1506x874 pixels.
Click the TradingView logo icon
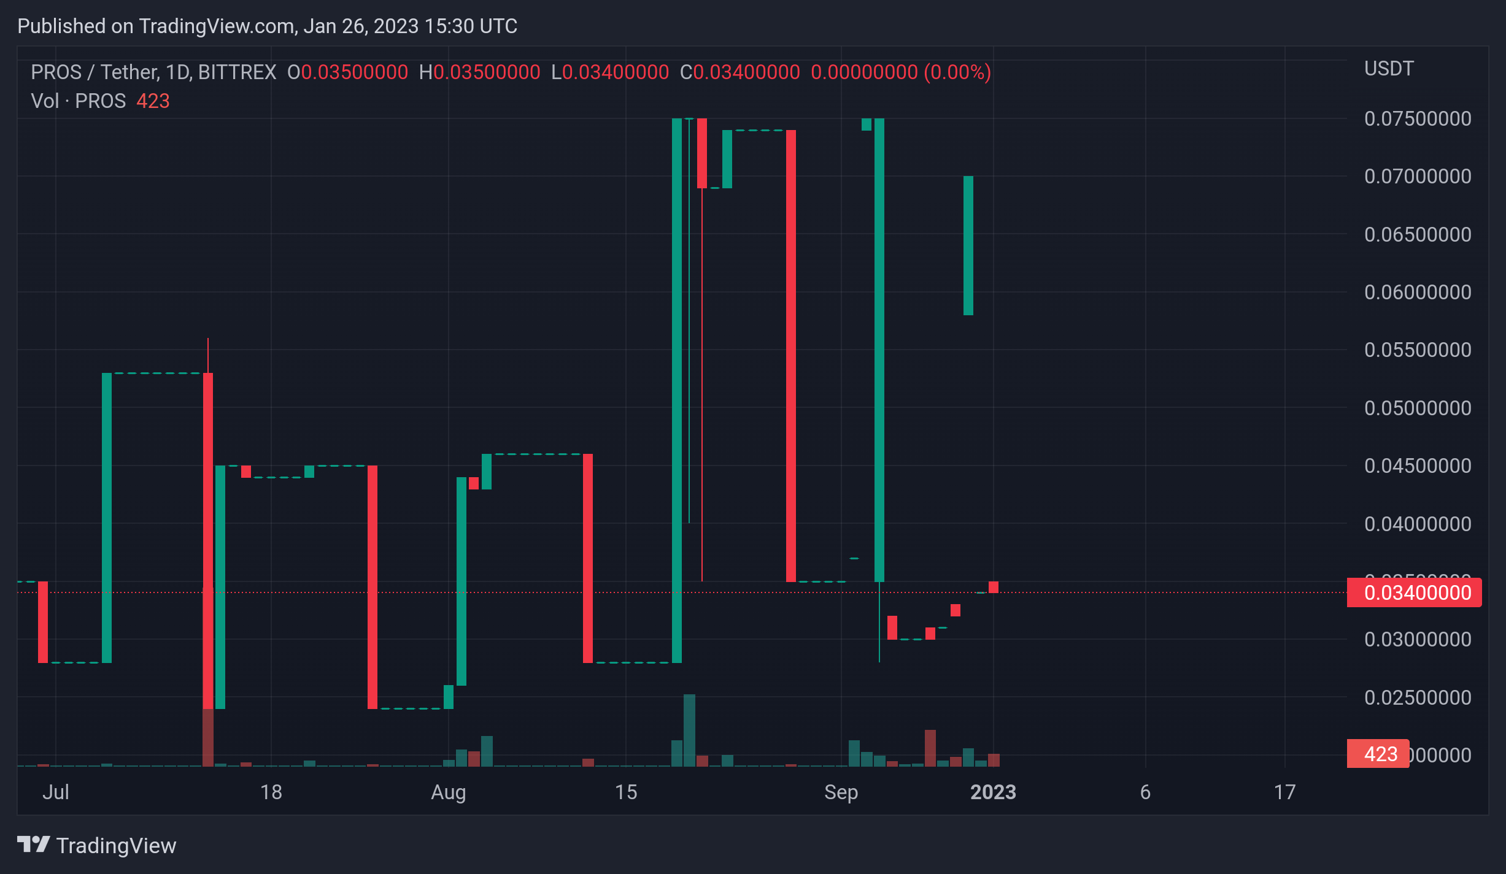point(33,845)
